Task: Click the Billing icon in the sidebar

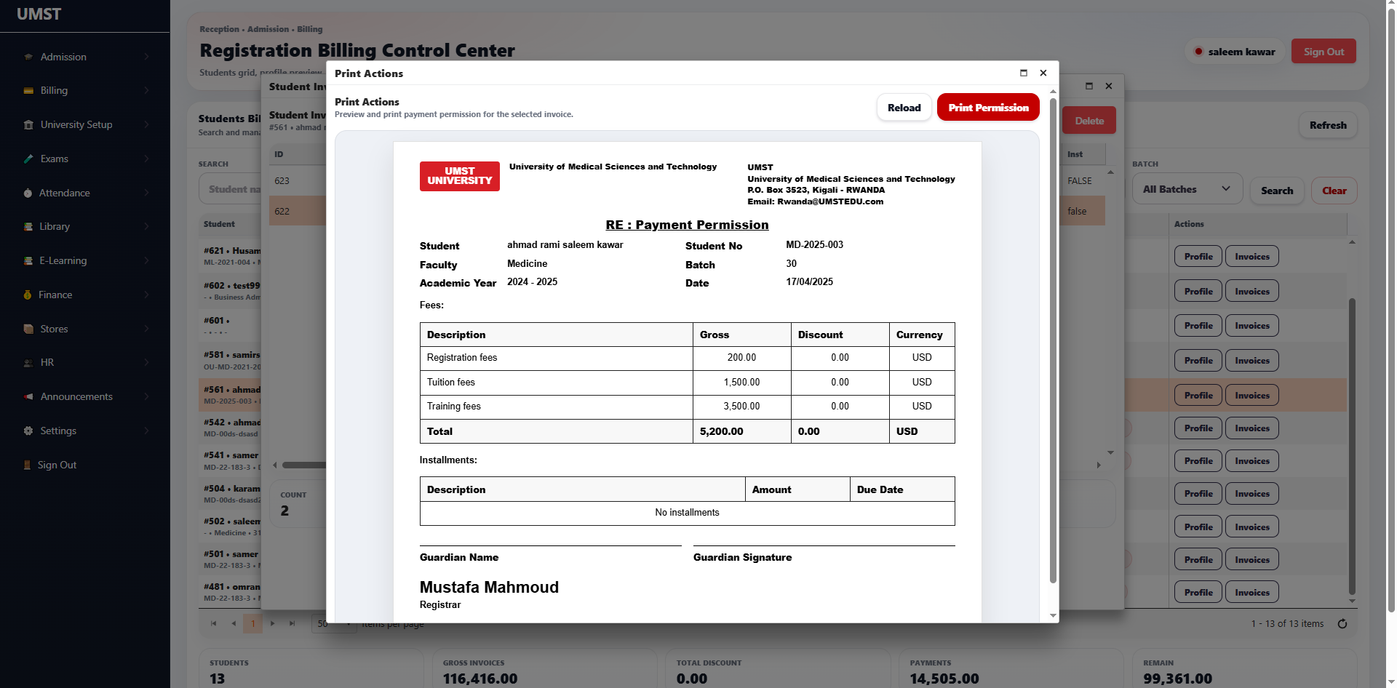Action: (28, 91)
